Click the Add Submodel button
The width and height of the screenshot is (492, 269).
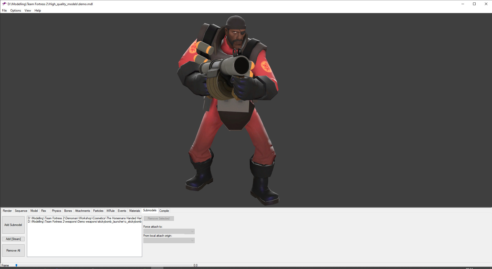click(13, 225)
